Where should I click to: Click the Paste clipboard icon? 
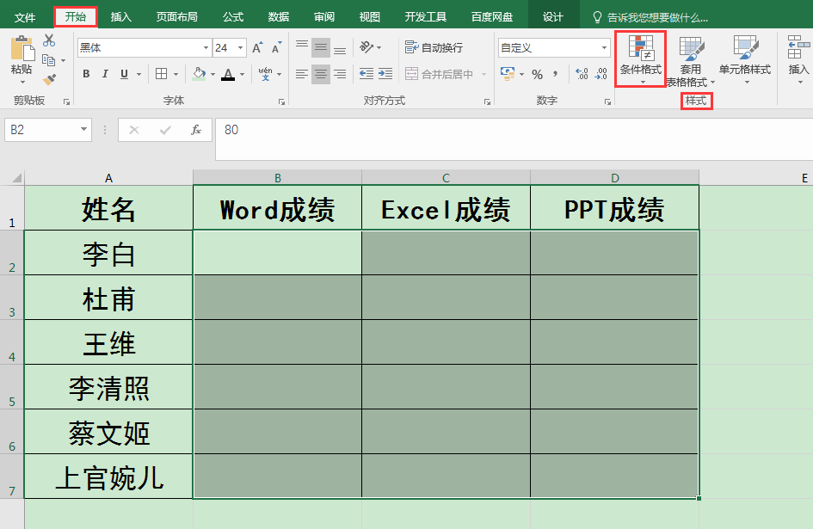tap(22, 48)
